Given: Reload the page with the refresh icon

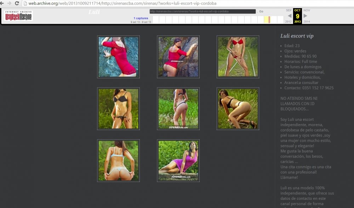Looking at the screenshot, I should (x=17, y=3).
